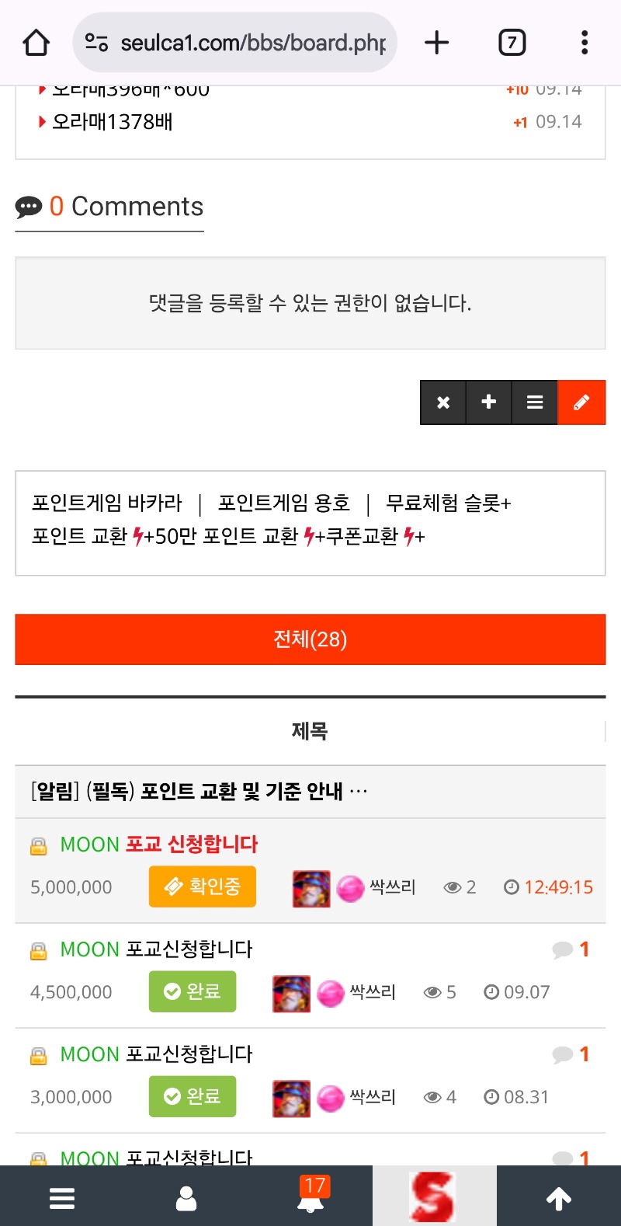Tap the orange 확인중 status button
Viewport: 621px width, 1226px height.
tap(203, 886)
